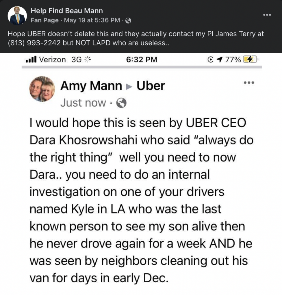Click the Help Find Beau Mann profile picture

(17, 16)
